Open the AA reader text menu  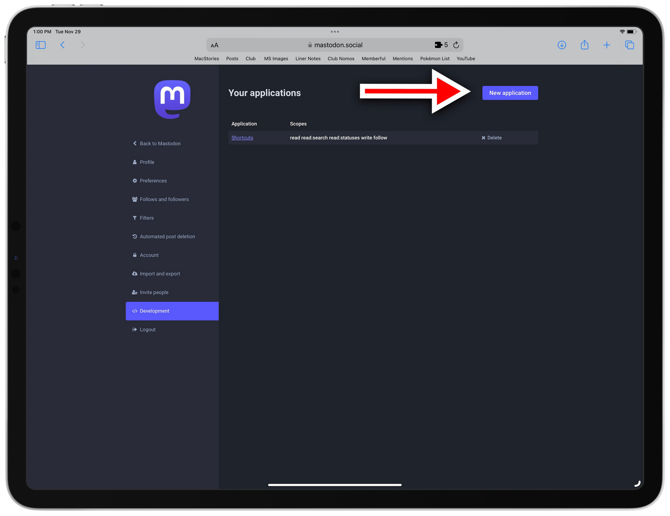pos(215,45)
